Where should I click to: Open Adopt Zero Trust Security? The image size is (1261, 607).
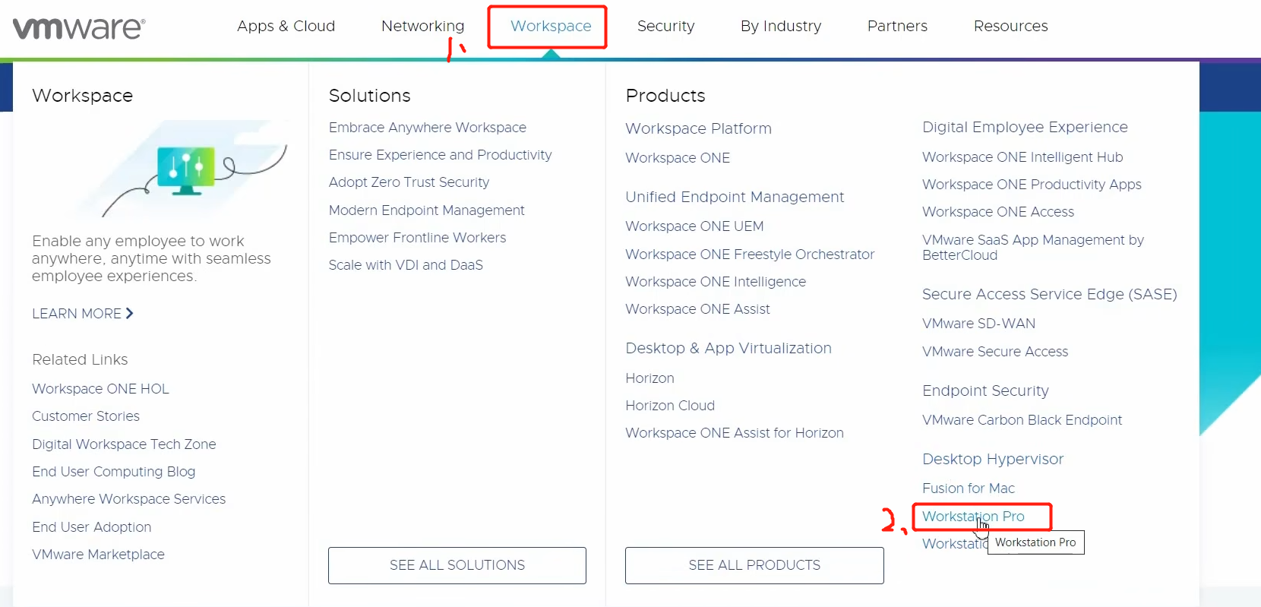pos(409,182)
